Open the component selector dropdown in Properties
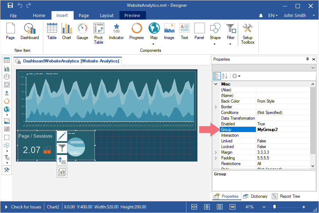 point(313,68)
